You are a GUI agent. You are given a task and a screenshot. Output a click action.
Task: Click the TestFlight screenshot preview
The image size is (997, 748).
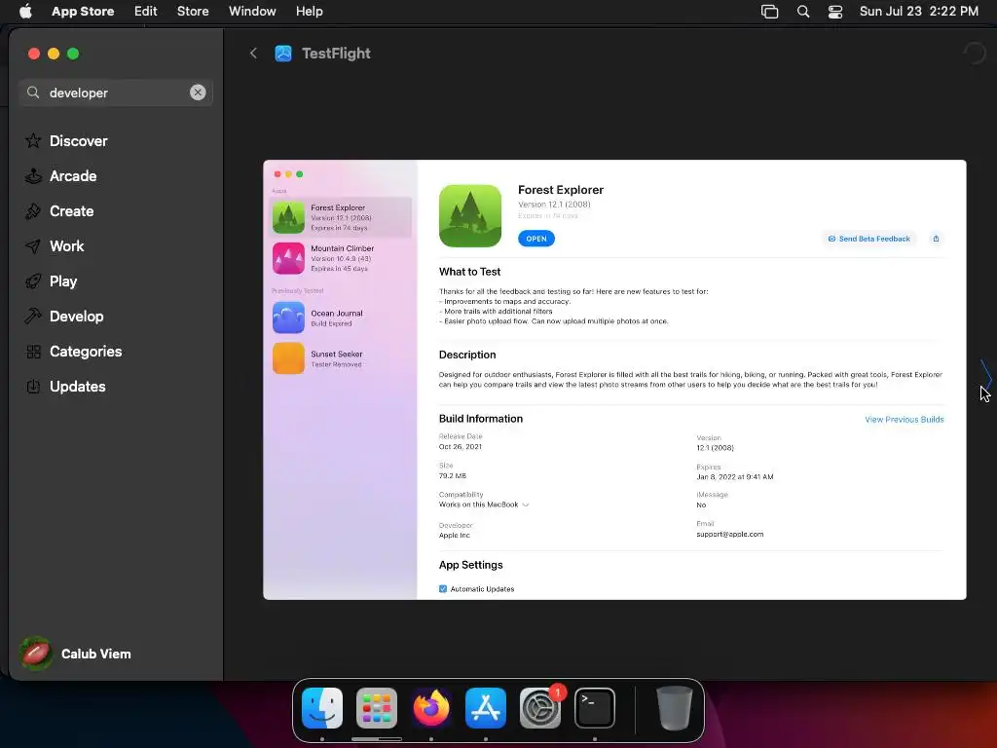pyautogui.click(x=614, y=380)
